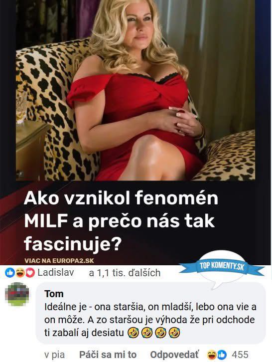Follow the "VIAC NA EUROPA2.SK" link
Screen dimensions: 272x362
click(59, 261)
